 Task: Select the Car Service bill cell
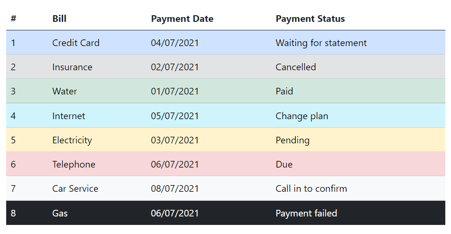click(x=75, y=188)
